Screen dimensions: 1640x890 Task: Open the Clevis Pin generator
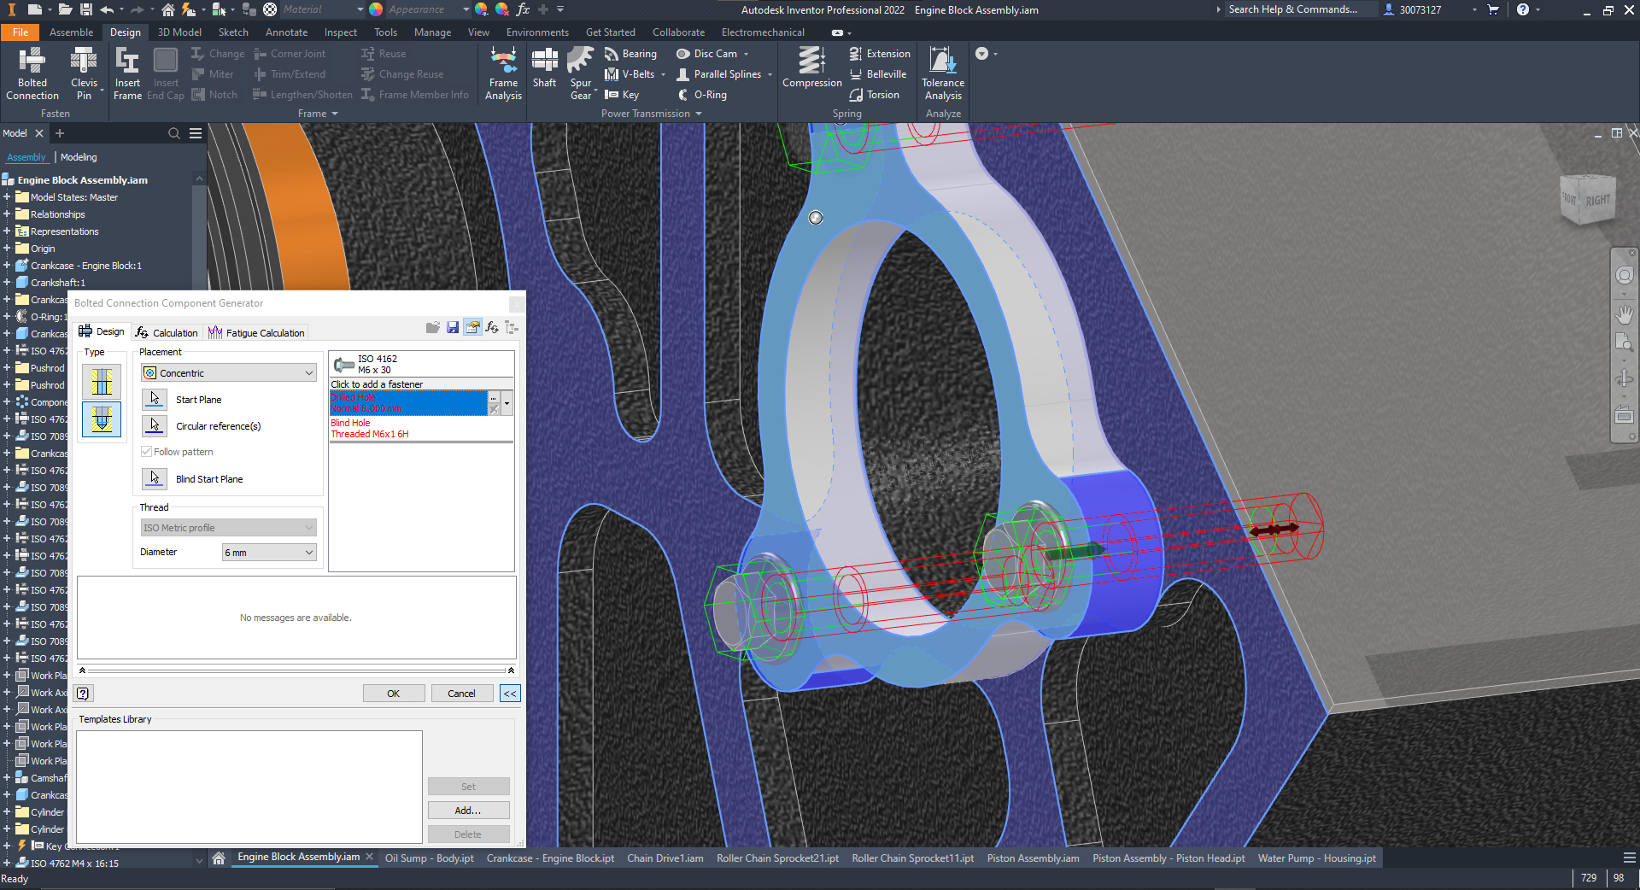84,73
